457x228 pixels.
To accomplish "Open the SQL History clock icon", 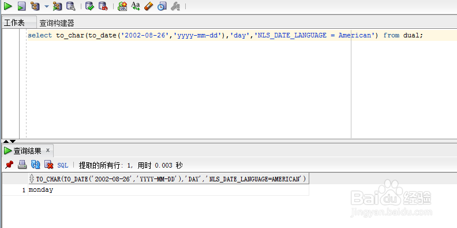I will pos(162,6).
